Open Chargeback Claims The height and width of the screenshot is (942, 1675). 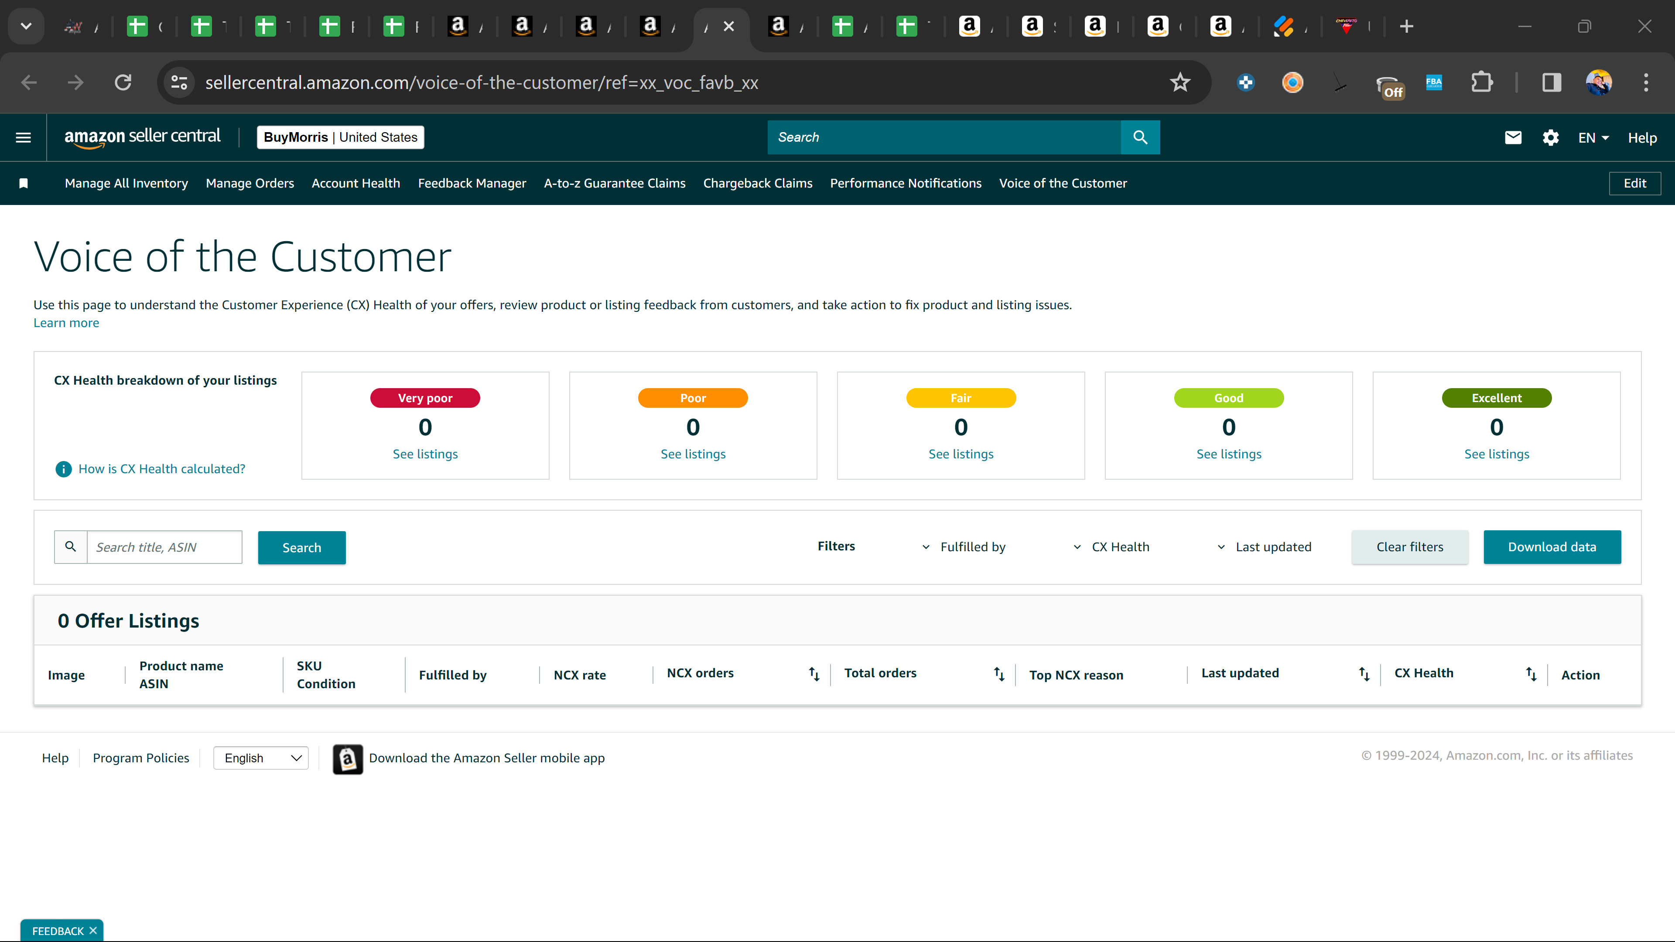tap(758, 183)
